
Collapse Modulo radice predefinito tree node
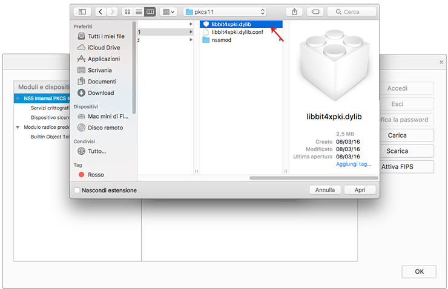18,127
